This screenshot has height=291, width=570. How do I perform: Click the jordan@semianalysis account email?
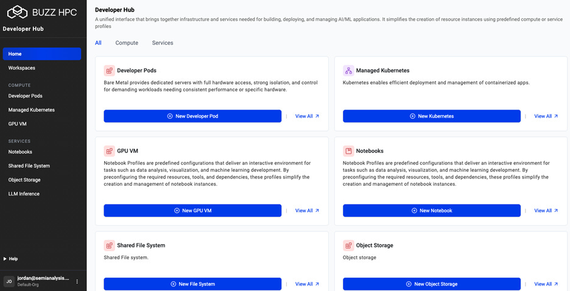pos(43,278)
